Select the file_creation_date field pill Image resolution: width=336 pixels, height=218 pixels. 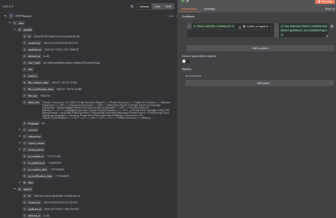click(36, 83)
